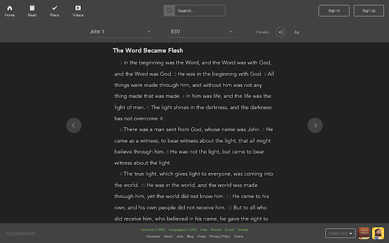This screenshot has height=243, width=389.
Task: Open the Donate footer link
Action: [243, 230]
